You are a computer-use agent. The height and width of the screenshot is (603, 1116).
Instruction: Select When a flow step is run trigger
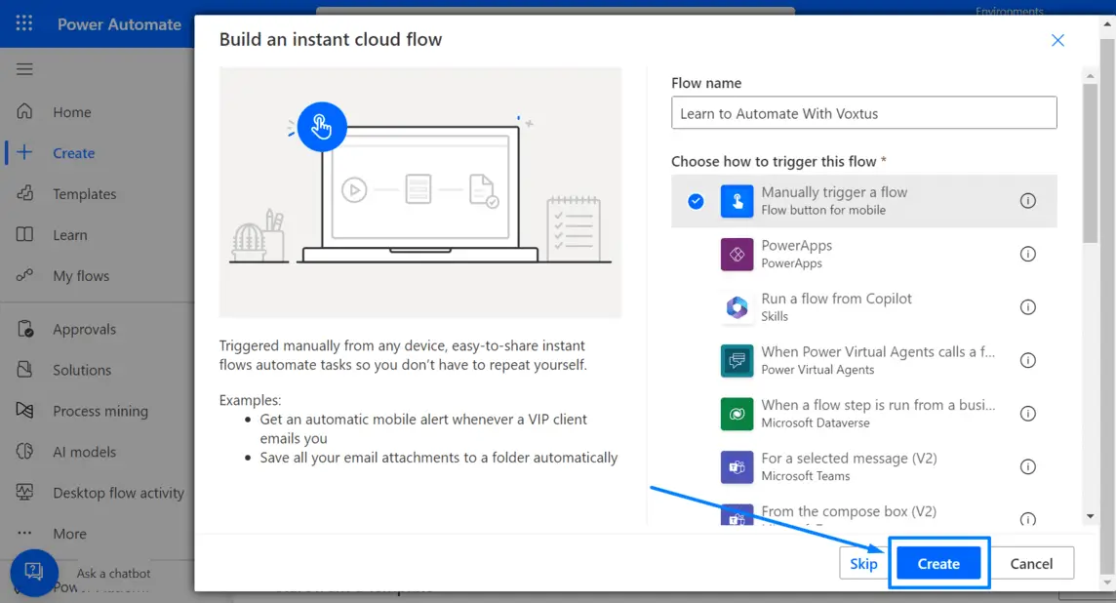(x=877, y=414)
